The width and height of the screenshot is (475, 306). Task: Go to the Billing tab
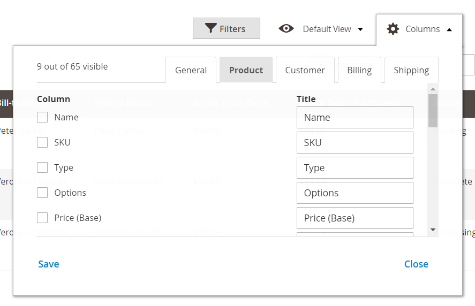(x=359, y=70)
